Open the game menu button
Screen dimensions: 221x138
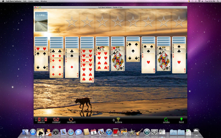coord(41,120)
